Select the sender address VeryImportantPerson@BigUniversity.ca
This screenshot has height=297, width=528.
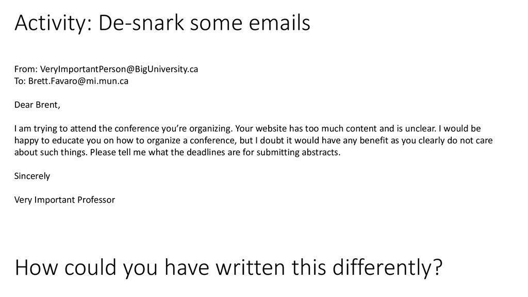pyautogui.click(x=119, y=69)
